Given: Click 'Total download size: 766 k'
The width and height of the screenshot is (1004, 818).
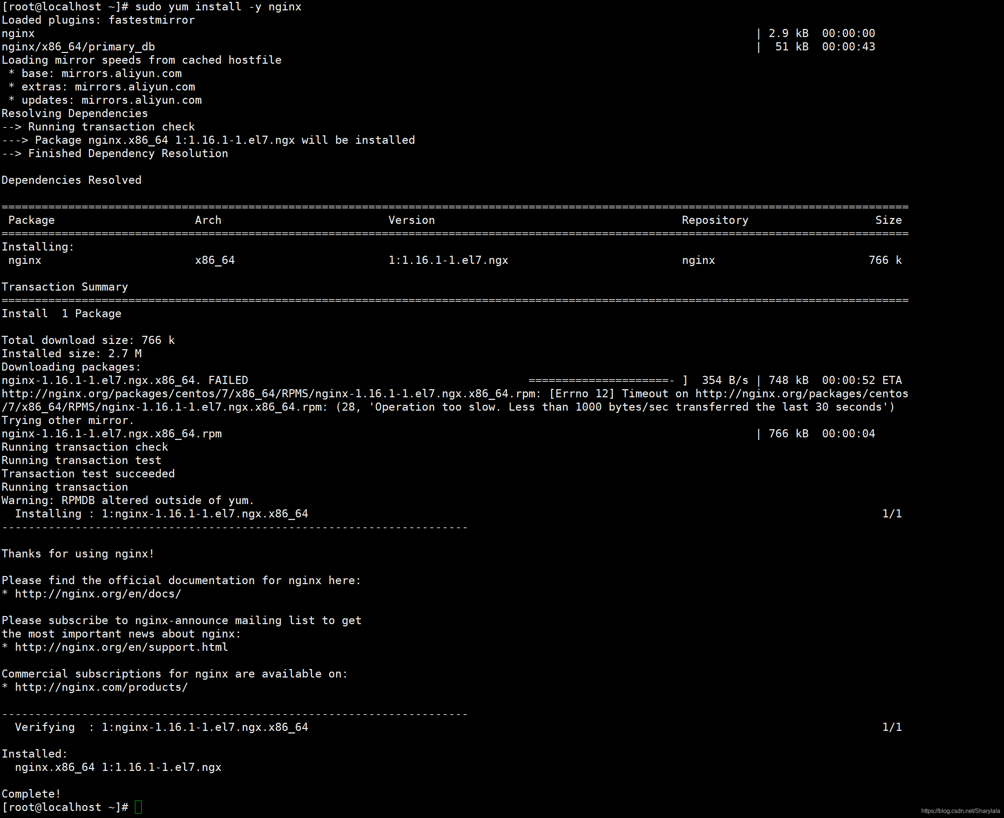Looking at the screenshot, I should pyautogui.click(x=88, y=341).
